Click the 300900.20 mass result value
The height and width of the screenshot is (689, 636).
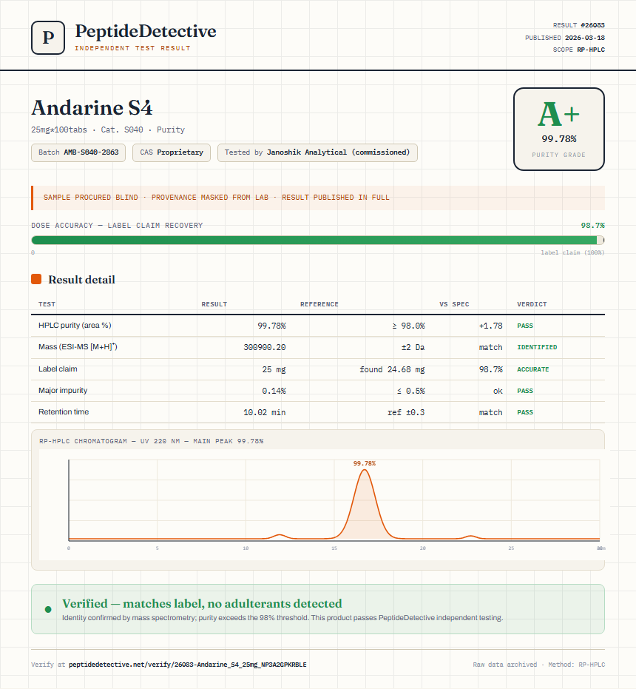(265, 347)
